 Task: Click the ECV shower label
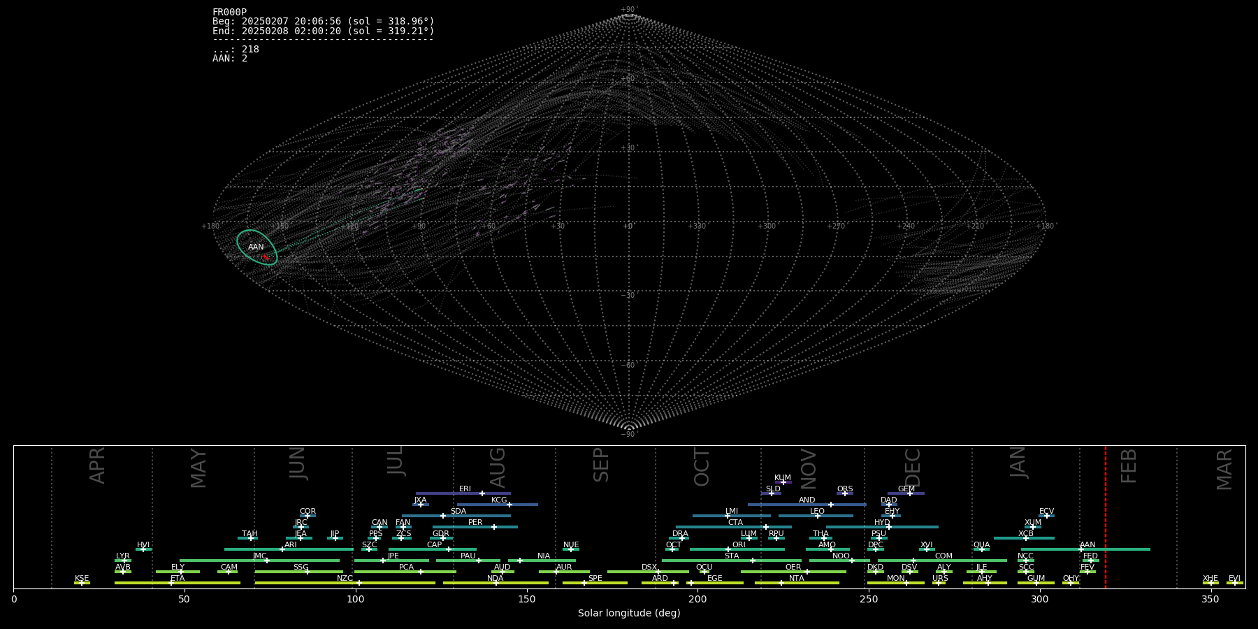[x=1046, y=511]
